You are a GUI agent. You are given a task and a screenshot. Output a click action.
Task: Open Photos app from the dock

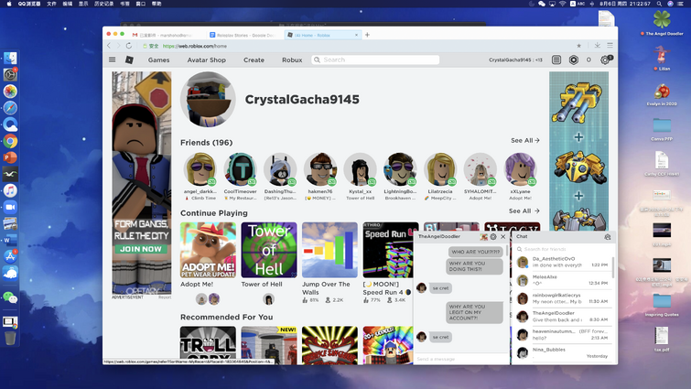10,92
